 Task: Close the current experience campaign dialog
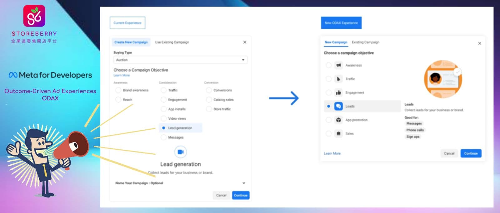point(245,42)
